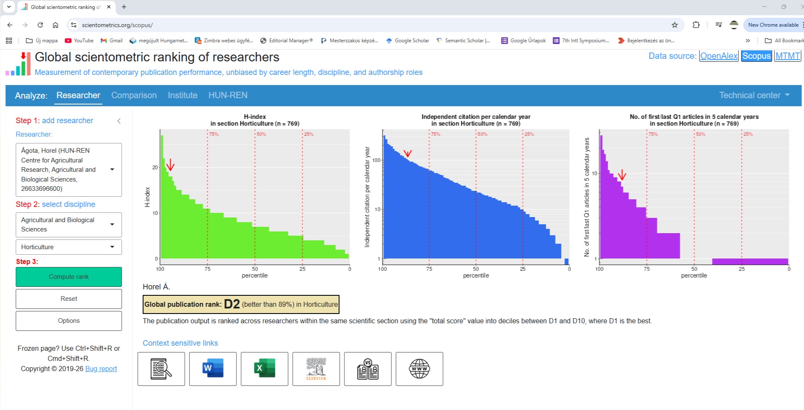Image resolution: width=804 pixels, height=410 pixels.
Task: Click the researcher versus comparison icon
Action: (x=368, y=369)
